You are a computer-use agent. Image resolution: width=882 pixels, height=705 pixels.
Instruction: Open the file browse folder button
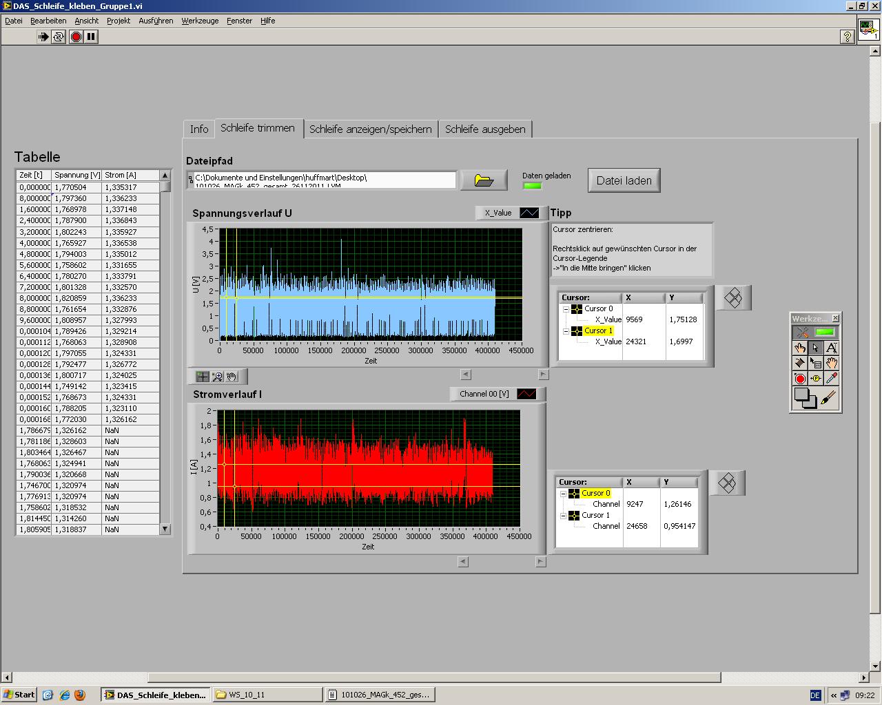click(484, 181)
